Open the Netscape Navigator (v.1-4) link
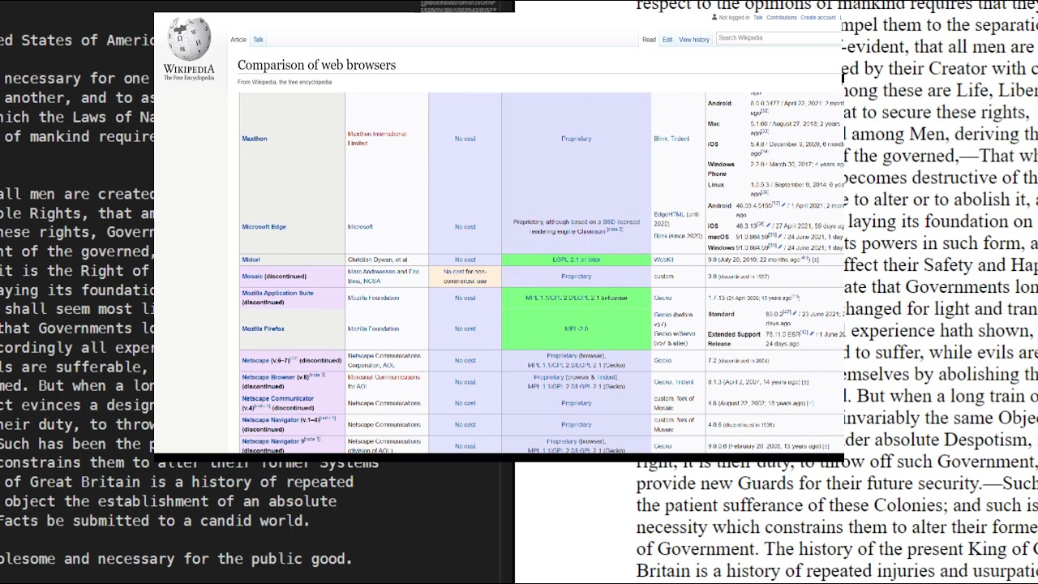The height and width of the screenshot is (584, 1038). [271, 420]
